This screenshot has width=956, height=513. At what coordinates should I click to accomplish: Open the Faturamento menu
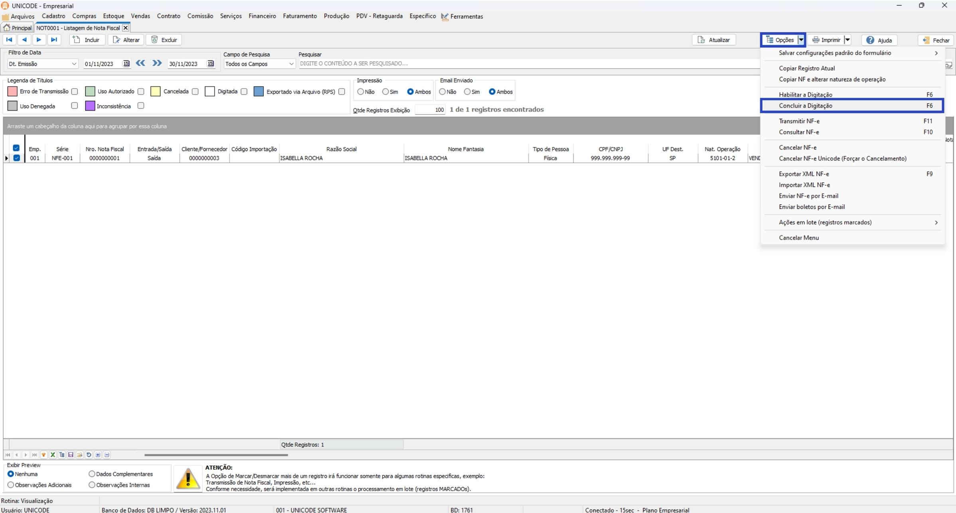[300, 16]
